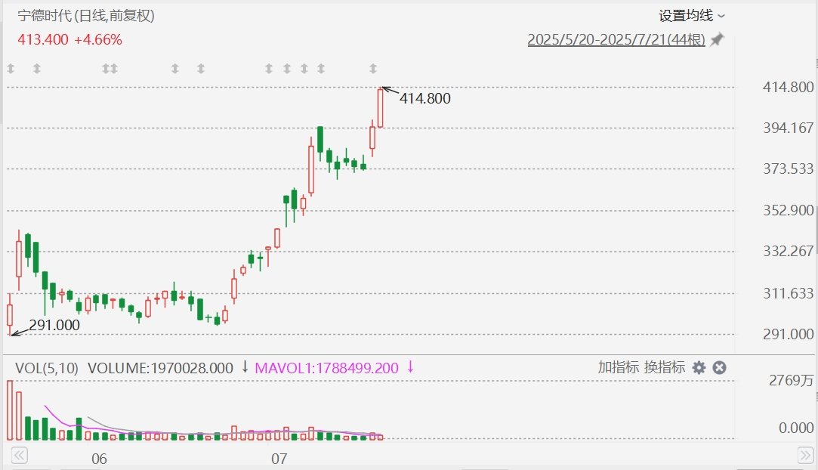Click the 394.167 price axis label
The width and height of the screenshot is (818, 470).
pos(789,128)
